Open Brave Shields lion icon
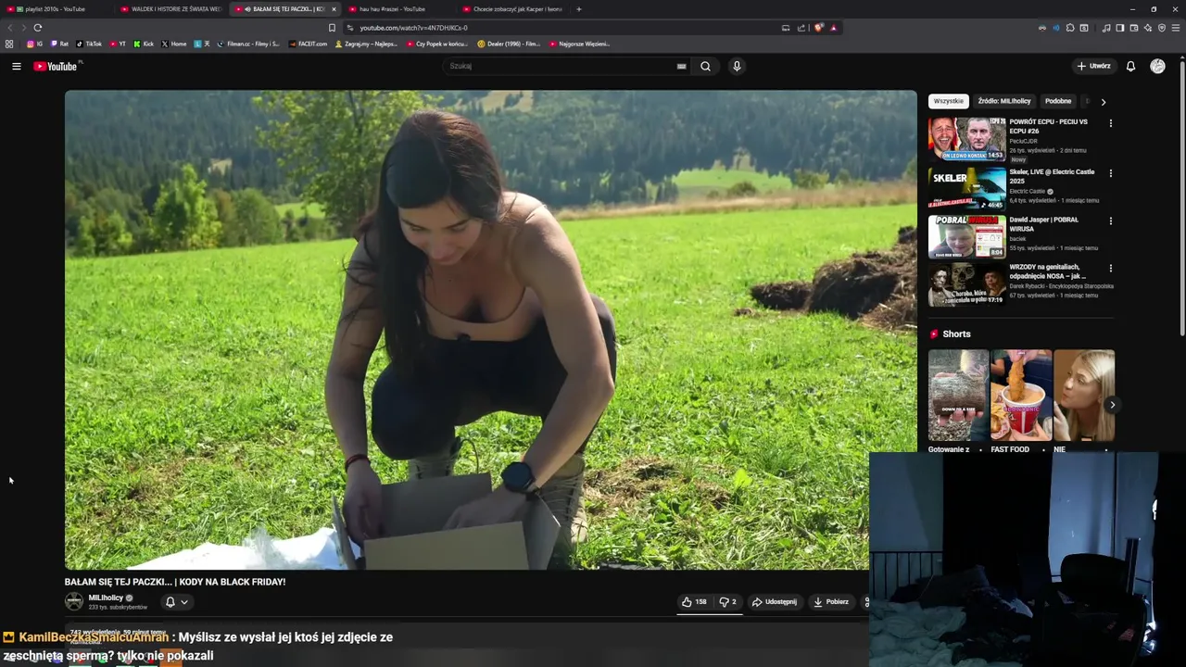1186x667 pixels. coord(818,28)
